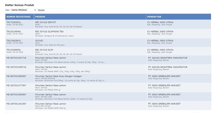213x114 pixels.
Task: Click registration number MD 867031007716
Action: tap(16, 58)
